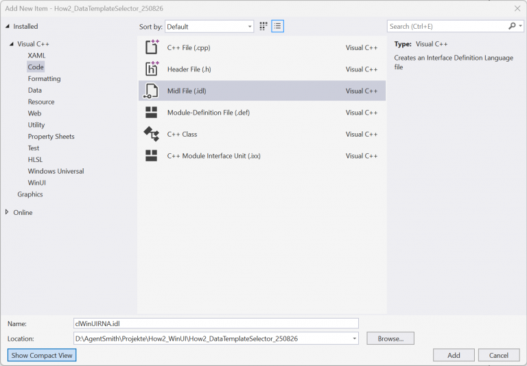Click the Midl File (.idl) icon

[x=152, y=91]
